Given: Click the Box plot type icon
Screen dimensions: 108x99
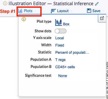Looking at the screenshot, I should (x=58, y=22).
